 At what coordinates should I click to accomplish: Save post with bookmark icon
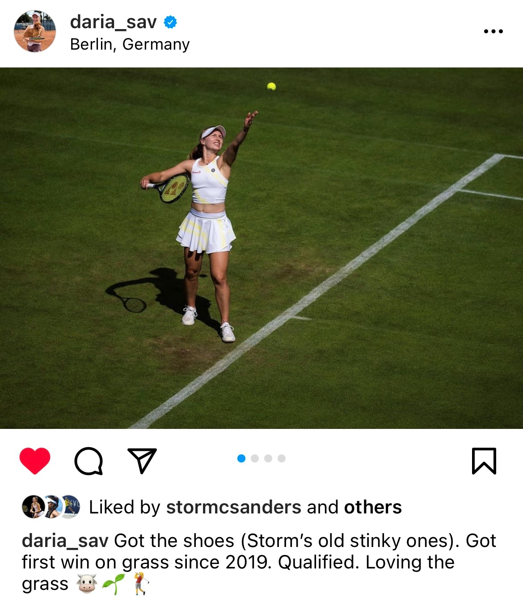(x=484, y=461)
